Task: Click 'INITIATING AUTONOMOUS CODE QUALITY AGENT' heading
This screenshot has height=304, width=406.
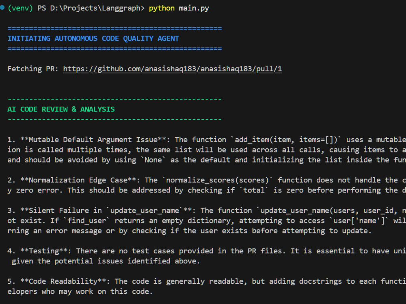Action: pos(93,39)
